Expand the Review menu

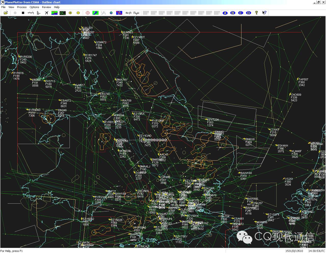click(46, 7)
